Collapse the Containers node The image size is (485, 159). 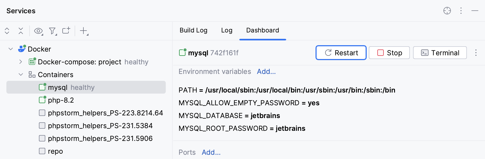click(21, 74)
